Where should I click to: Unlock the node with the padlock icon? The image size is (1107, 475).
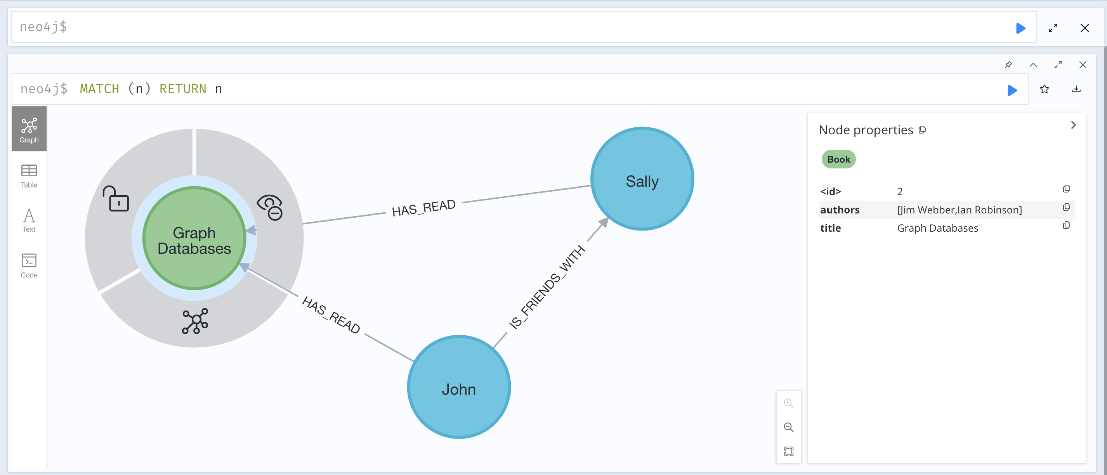116,199
